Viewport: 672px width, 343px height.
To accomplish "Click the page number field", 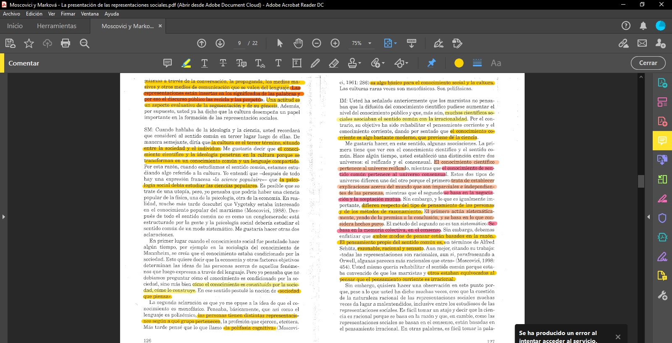I will point(239,43).
